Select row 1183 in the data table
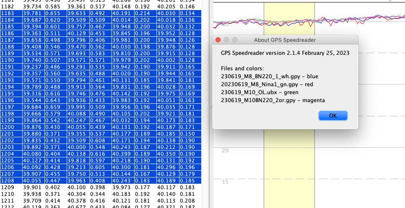The width and height of the screenshot is (405, 208). [7, 13]
